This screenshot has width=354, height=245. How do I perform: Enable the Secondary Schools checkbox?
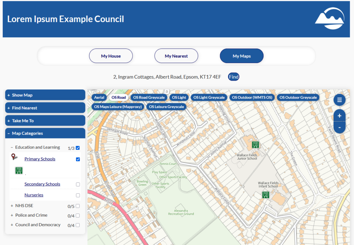(78, 184)
